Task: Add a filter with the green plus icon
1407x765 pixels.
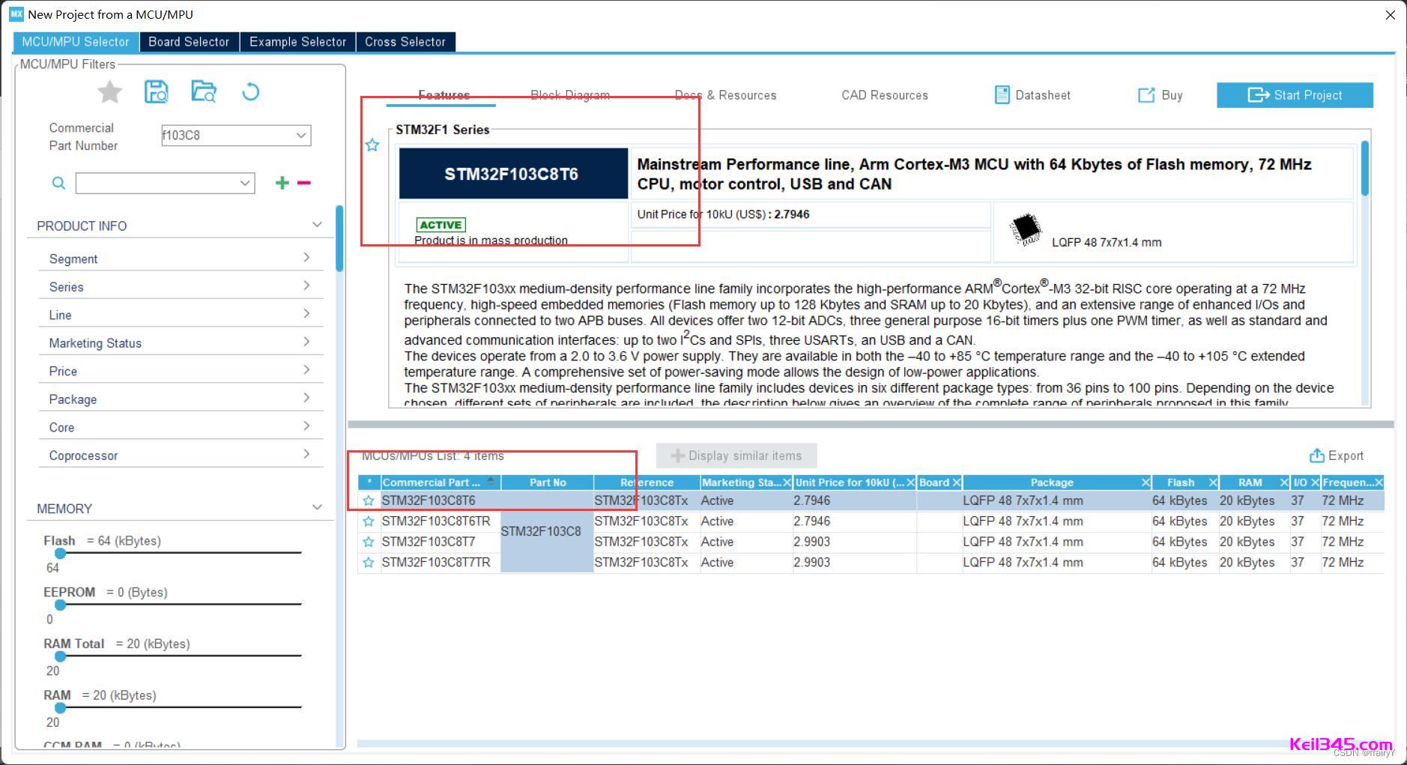Action: coord(282,183)
